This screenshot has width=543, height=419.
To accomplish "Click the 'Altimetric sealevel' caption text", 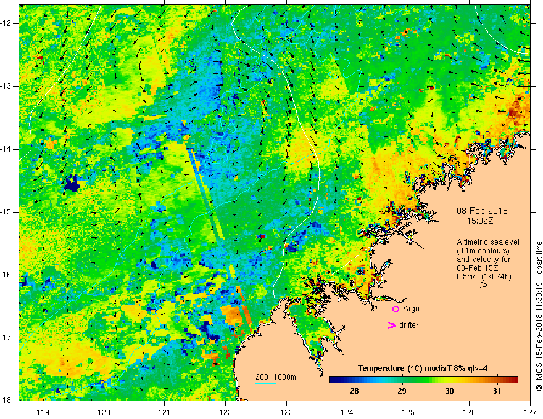I will point(488,242).
